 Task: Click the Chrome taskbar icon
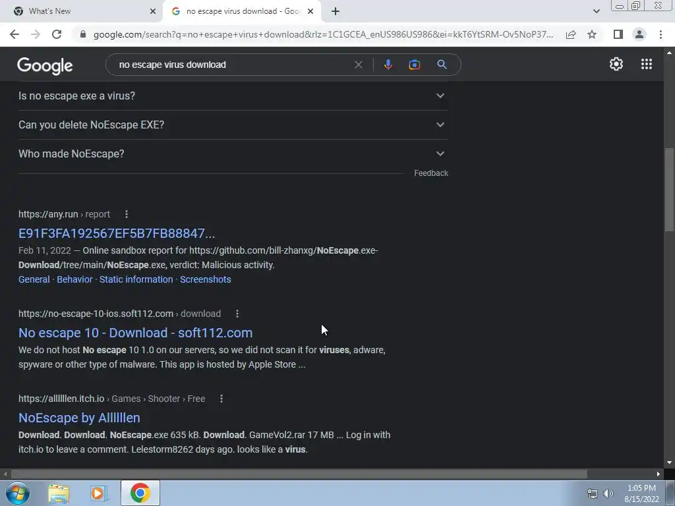(140, 493)
